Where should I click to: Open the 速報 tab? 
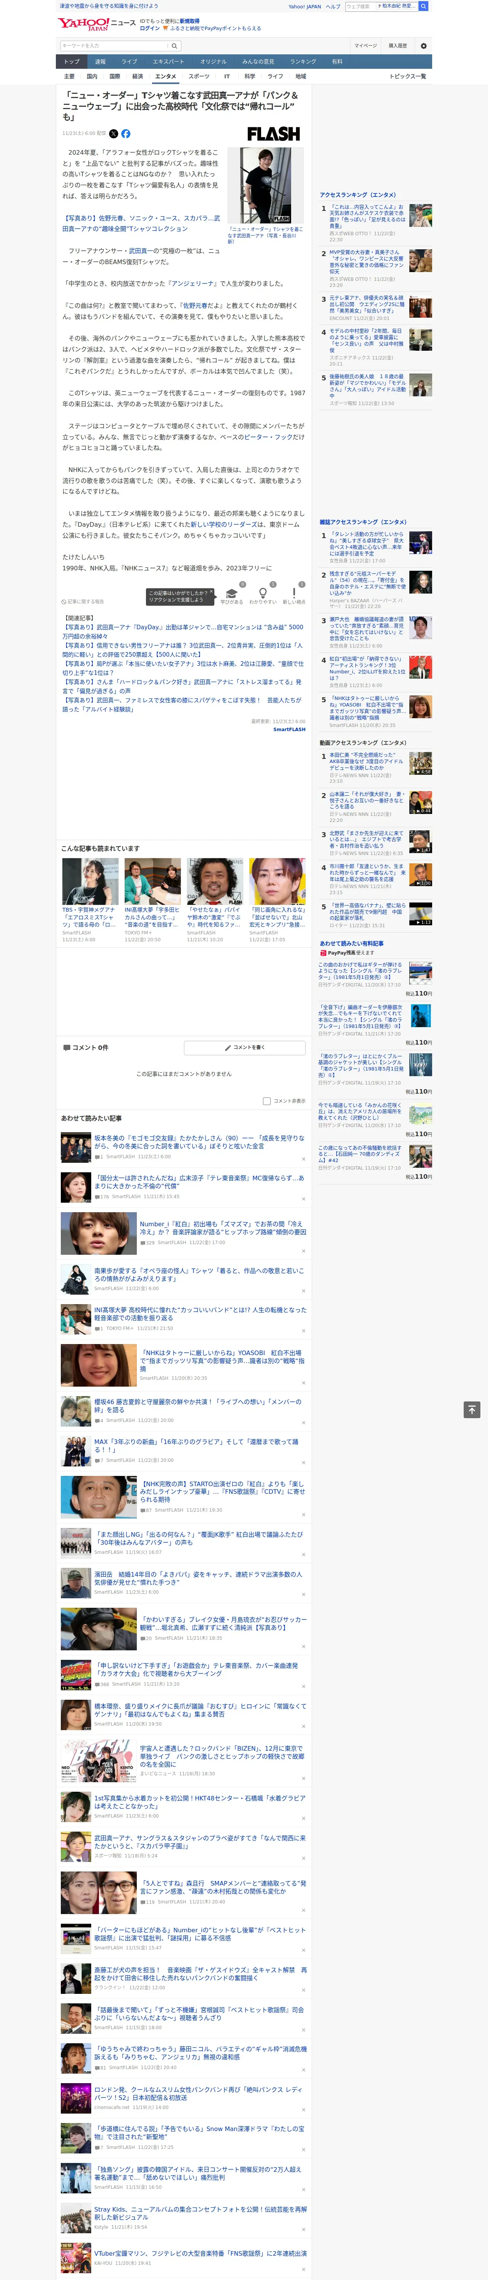coord(100,61)
